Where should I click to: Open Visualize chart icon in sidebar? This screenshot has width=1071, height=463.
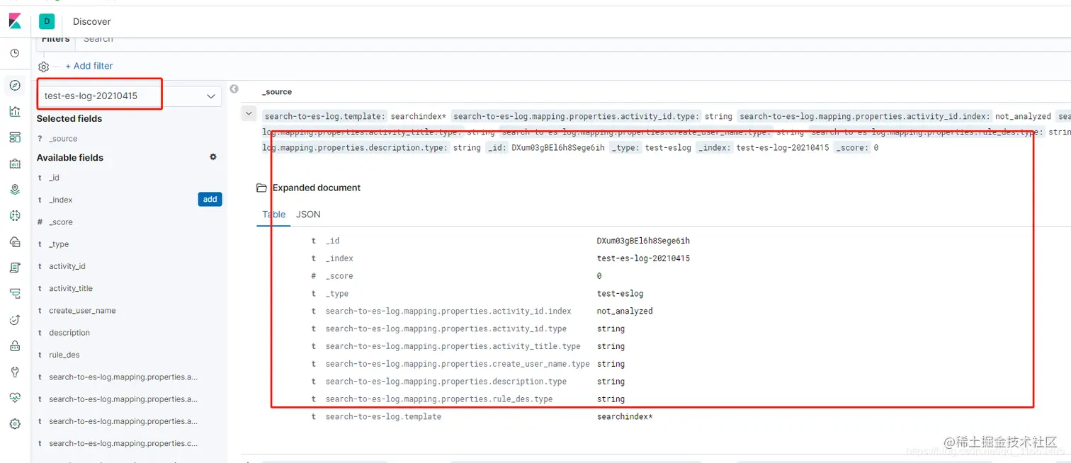click(x=15, y=111)
